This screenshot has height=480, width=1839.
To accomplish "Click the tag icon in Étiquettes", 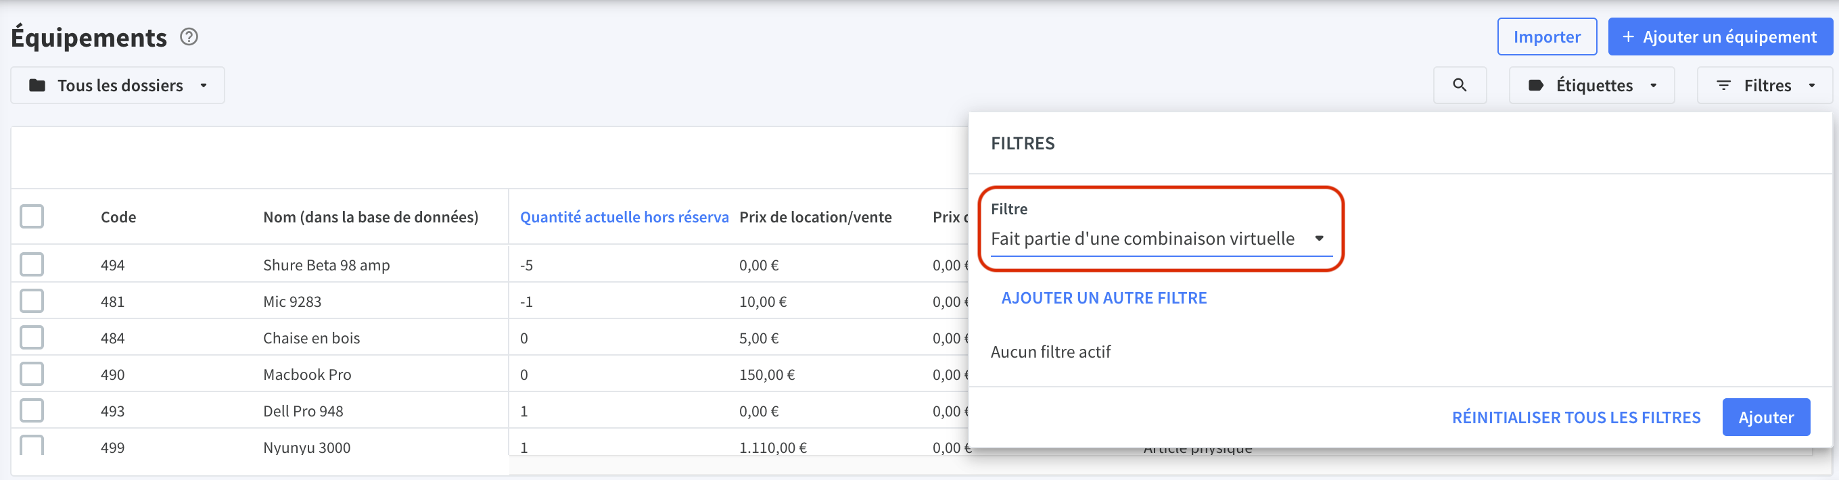I will pyautogui.click(x=1535, y=86).
